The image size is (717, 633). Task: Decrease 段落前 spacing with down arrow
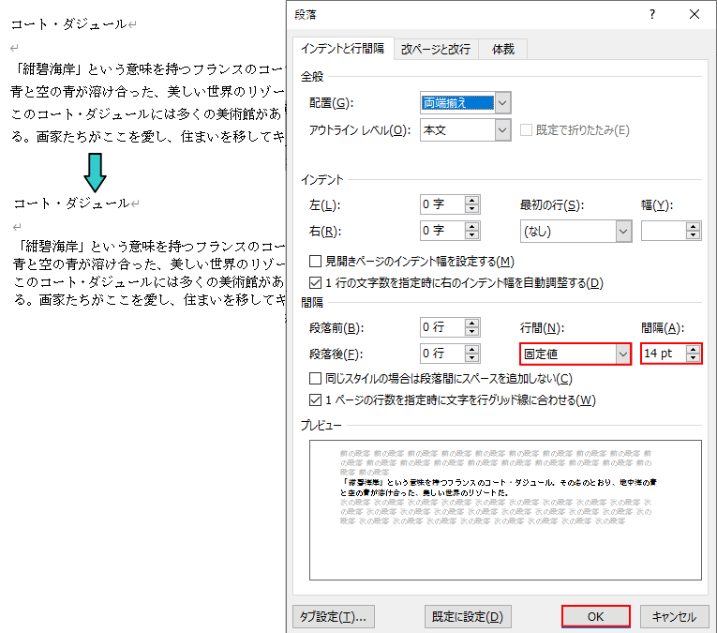471,332
